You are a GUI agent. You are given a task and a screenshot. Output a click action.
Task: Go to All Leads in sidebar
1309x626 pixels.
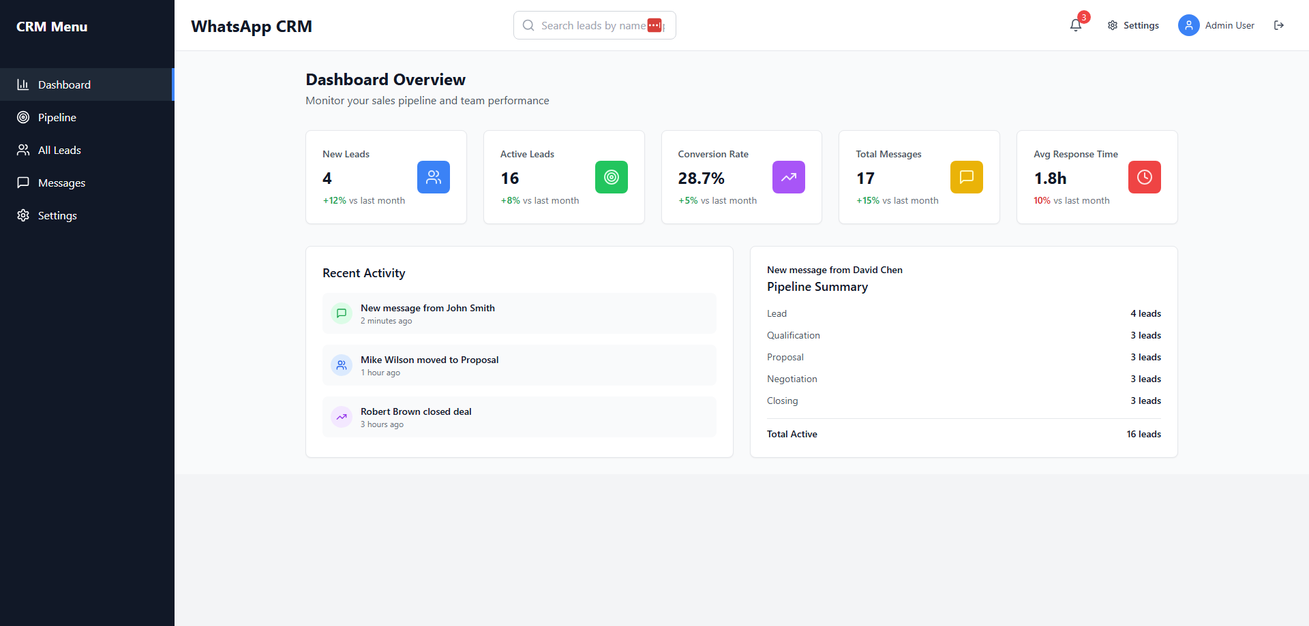(59, 150)
